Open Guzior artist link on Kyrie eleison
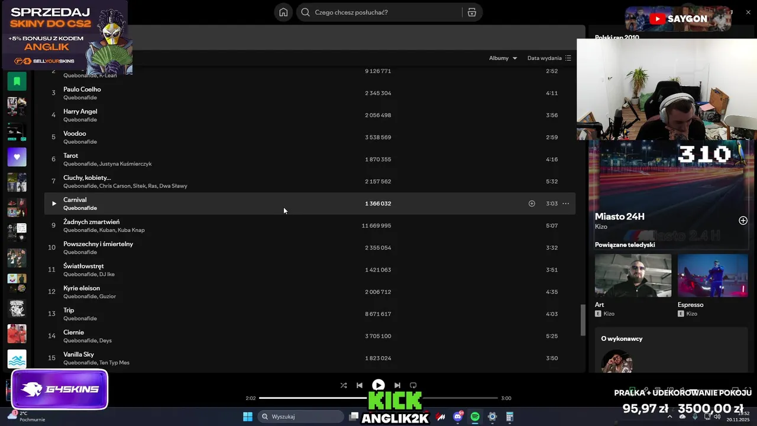Image resolution: width=757 pixels, height=426 pixels. pos(108,296)
